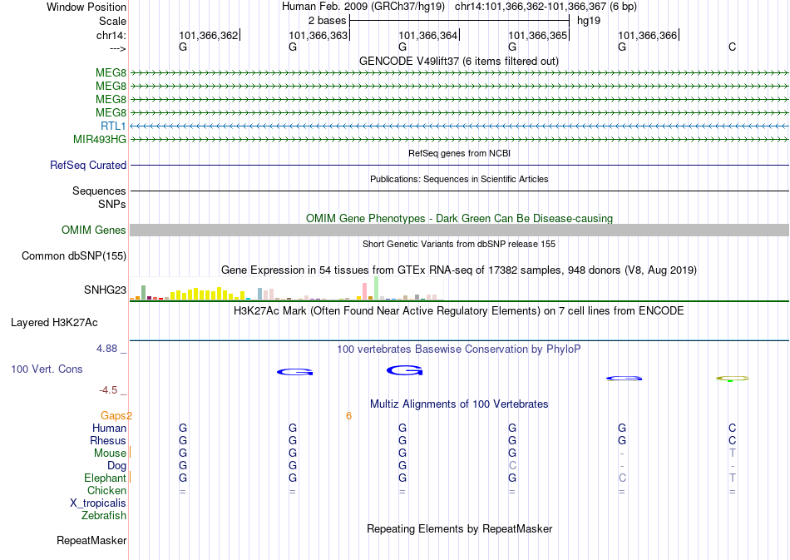790x560 pixels.
Task: Click the GTEx Gene Expression track title
Action: click(x=459, y=270)
